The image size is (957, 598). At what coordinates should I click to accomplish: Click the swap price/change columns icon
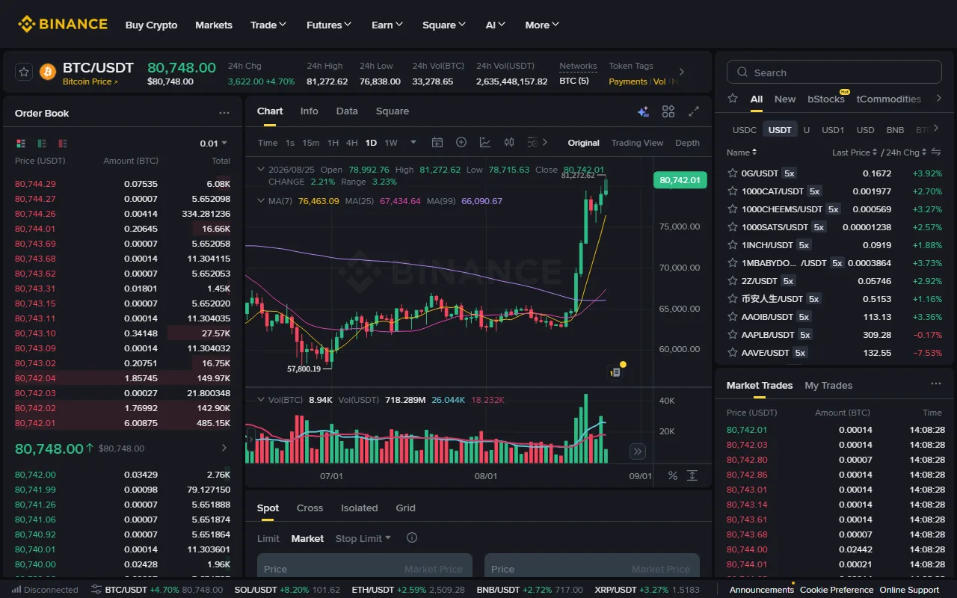935,152
